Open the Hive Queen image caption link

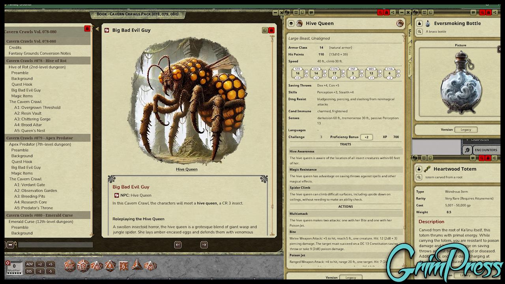(187, 169)
